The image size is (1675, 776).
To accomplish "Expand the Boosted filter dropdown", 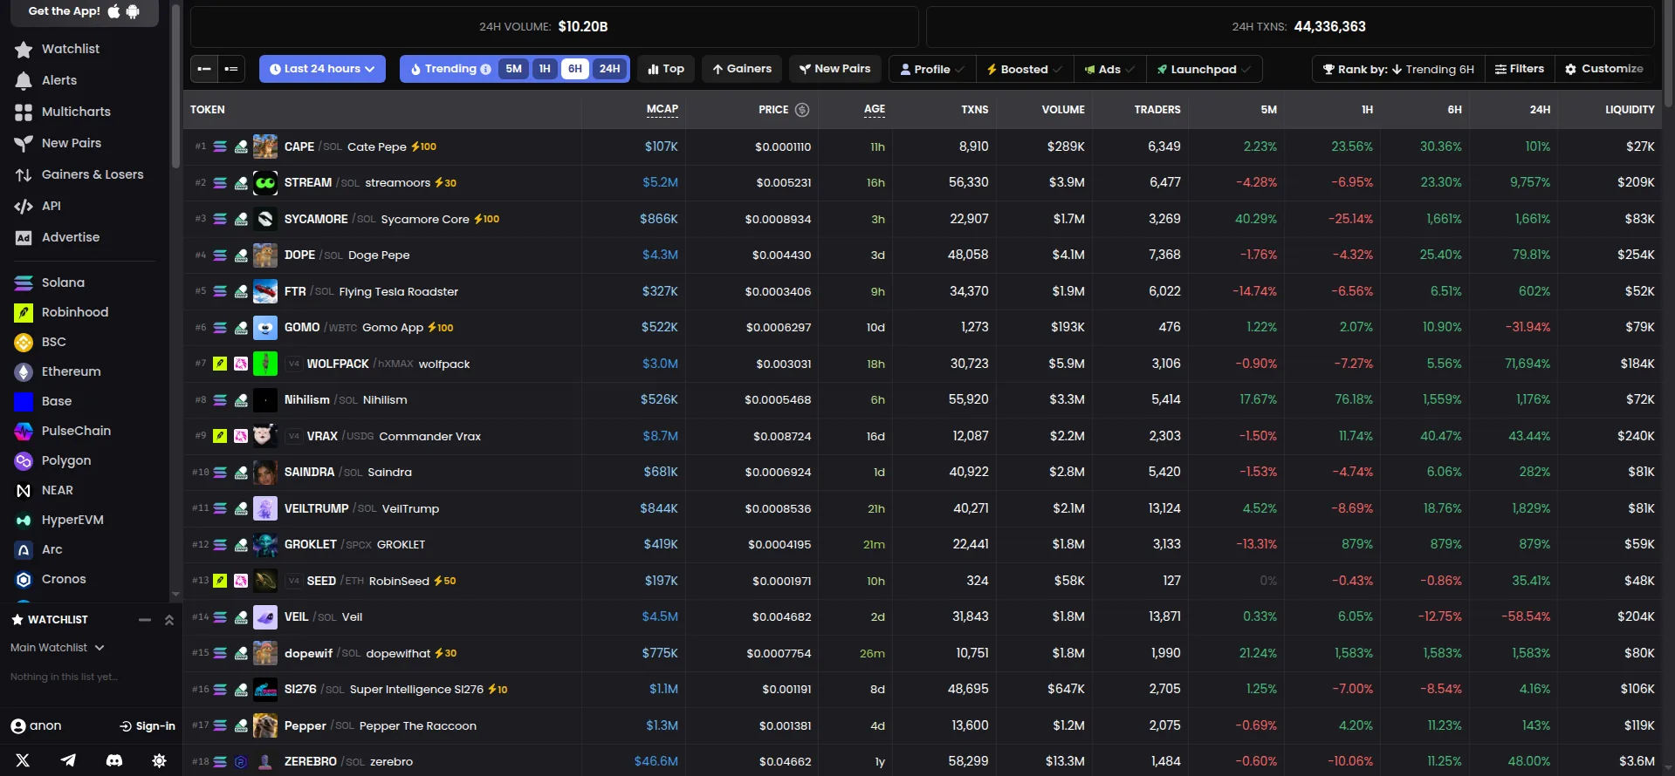I will point(1024,69).
